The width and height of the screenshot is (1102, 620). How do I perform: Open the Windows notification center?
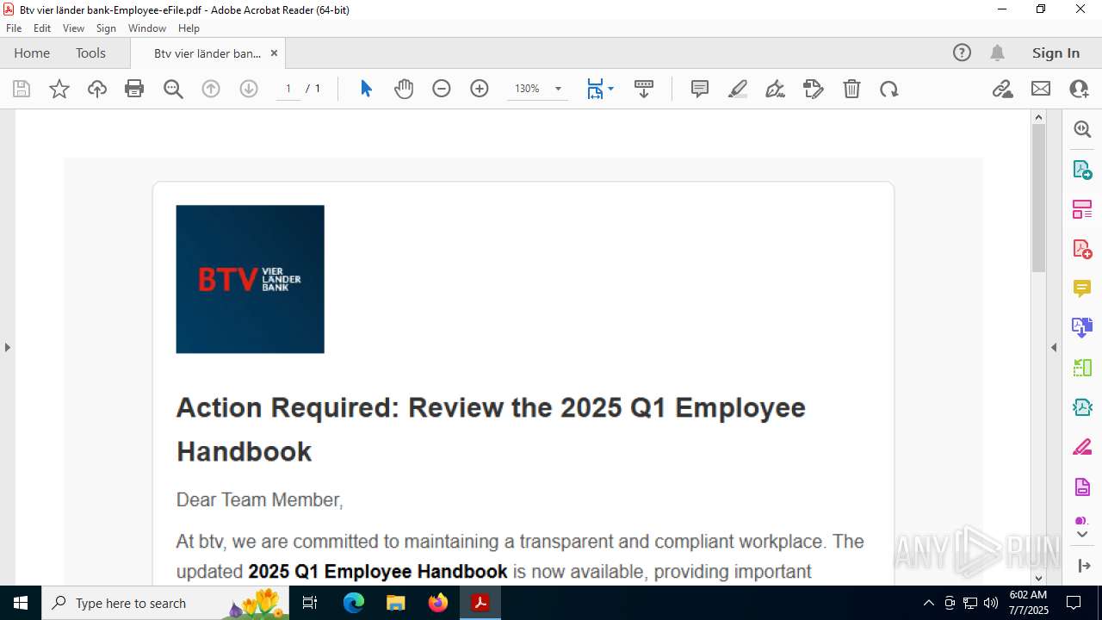tap(1074, 603)
